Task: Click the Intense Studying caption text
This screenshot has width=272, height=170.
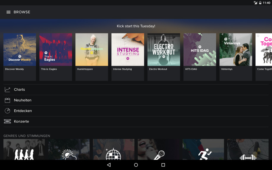Action: pos(122,69)
